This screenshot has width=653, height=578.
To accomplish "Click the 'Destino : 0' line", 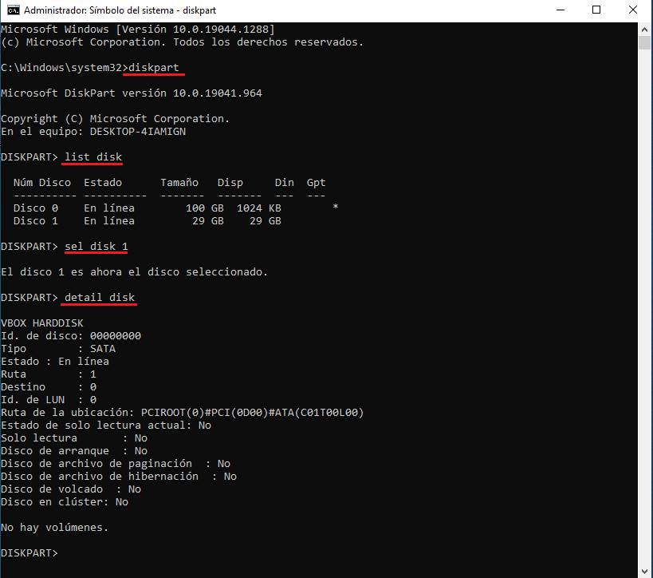I will 49,387.
